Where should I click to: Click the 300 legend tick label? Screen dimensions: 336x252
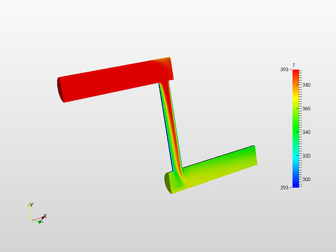pyautogui.click(x=306, y=179)
